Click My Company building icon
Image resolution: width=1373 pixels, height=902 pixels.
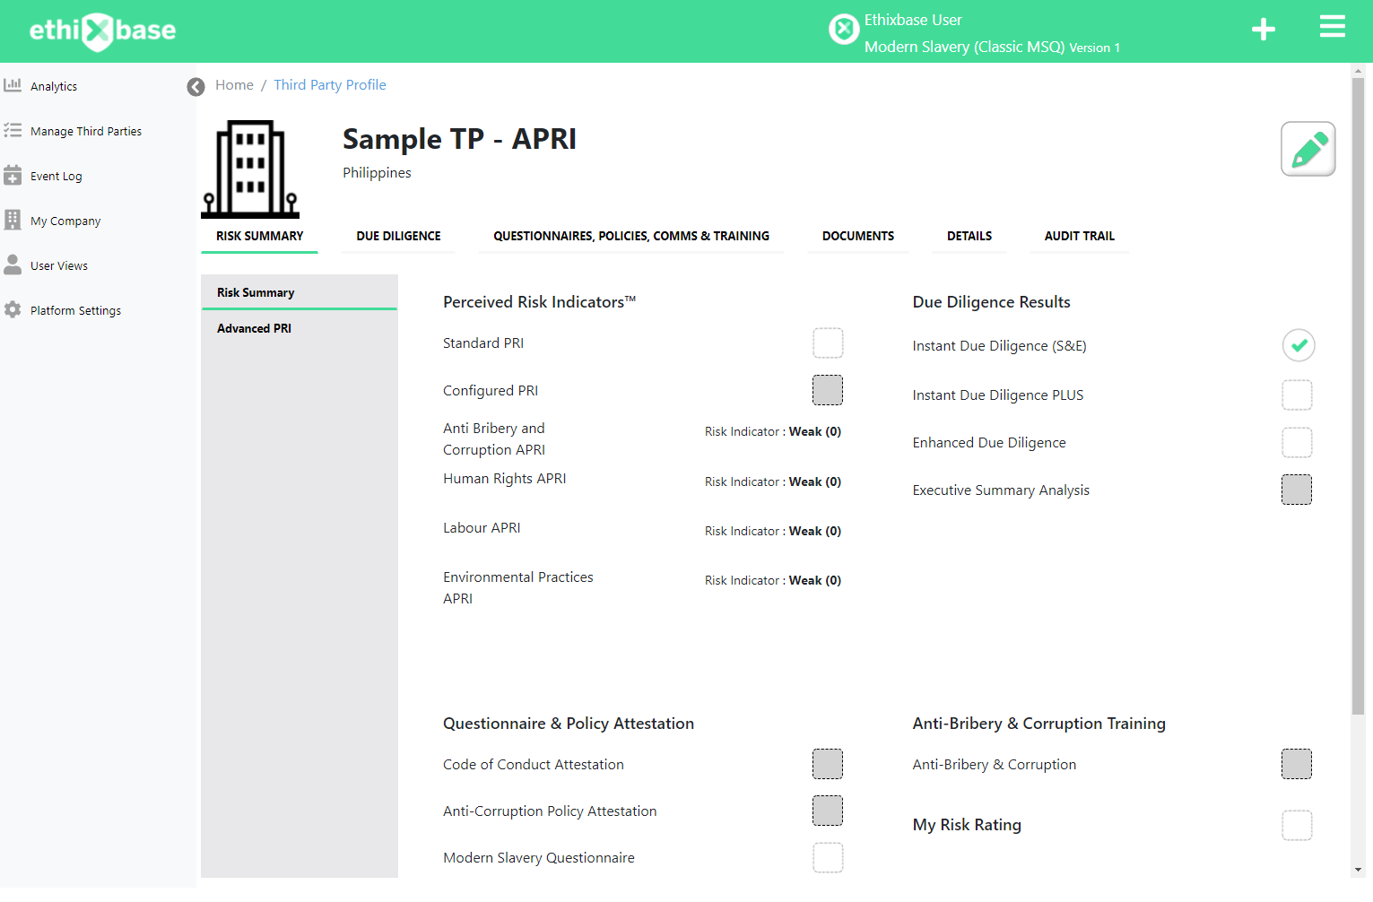click(x=13, y=220)
